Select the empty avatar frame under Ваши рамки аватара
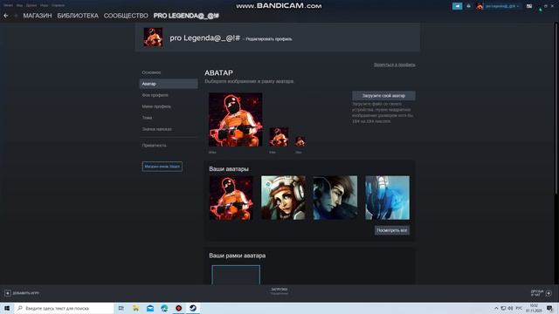 click(236, 275)
